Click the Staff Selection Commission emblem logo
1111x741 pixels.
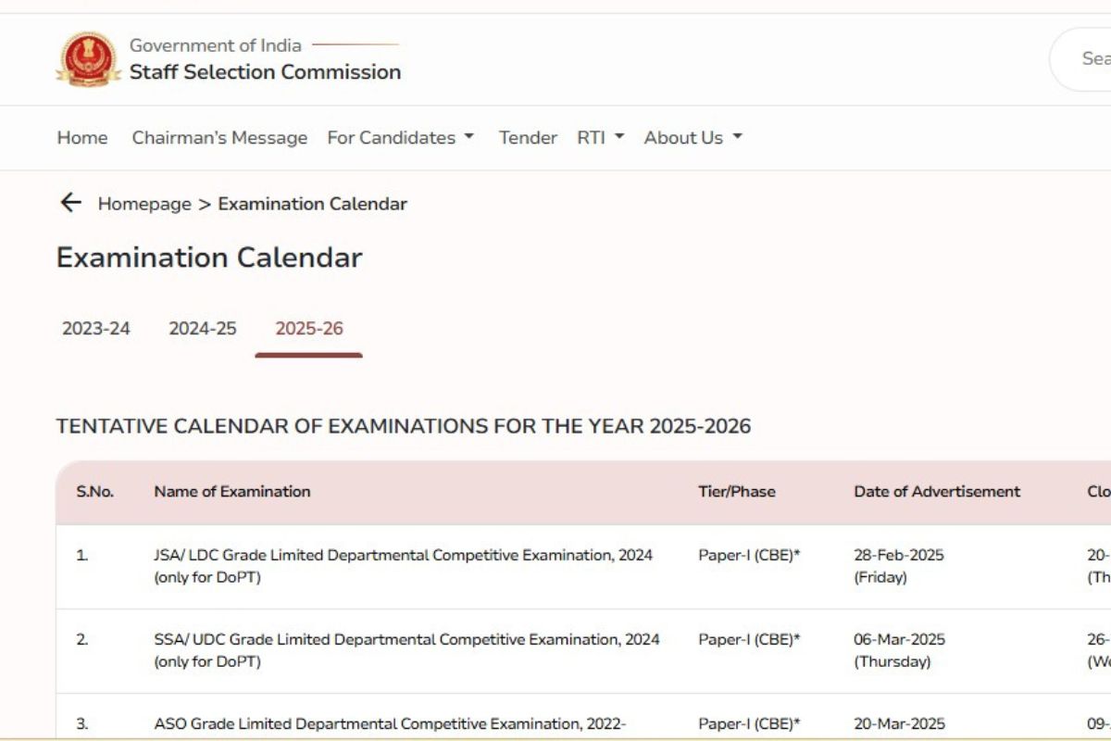[x=88, y=57]
